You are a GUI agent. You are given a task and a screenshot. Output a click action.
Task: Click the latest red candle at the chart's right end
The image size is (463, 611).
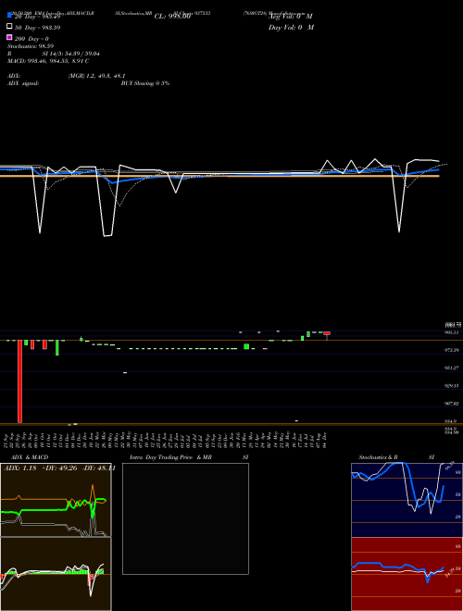(327, 333)
